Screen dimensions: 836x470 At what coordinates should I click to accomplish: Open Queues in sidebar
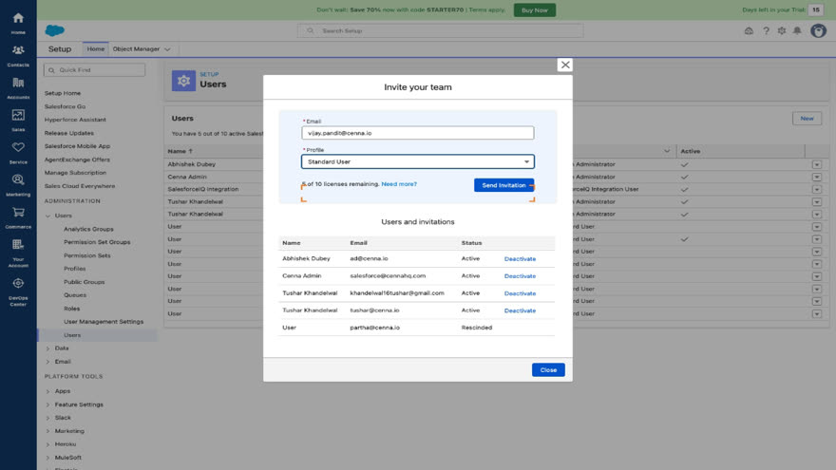tap(75, 295)
